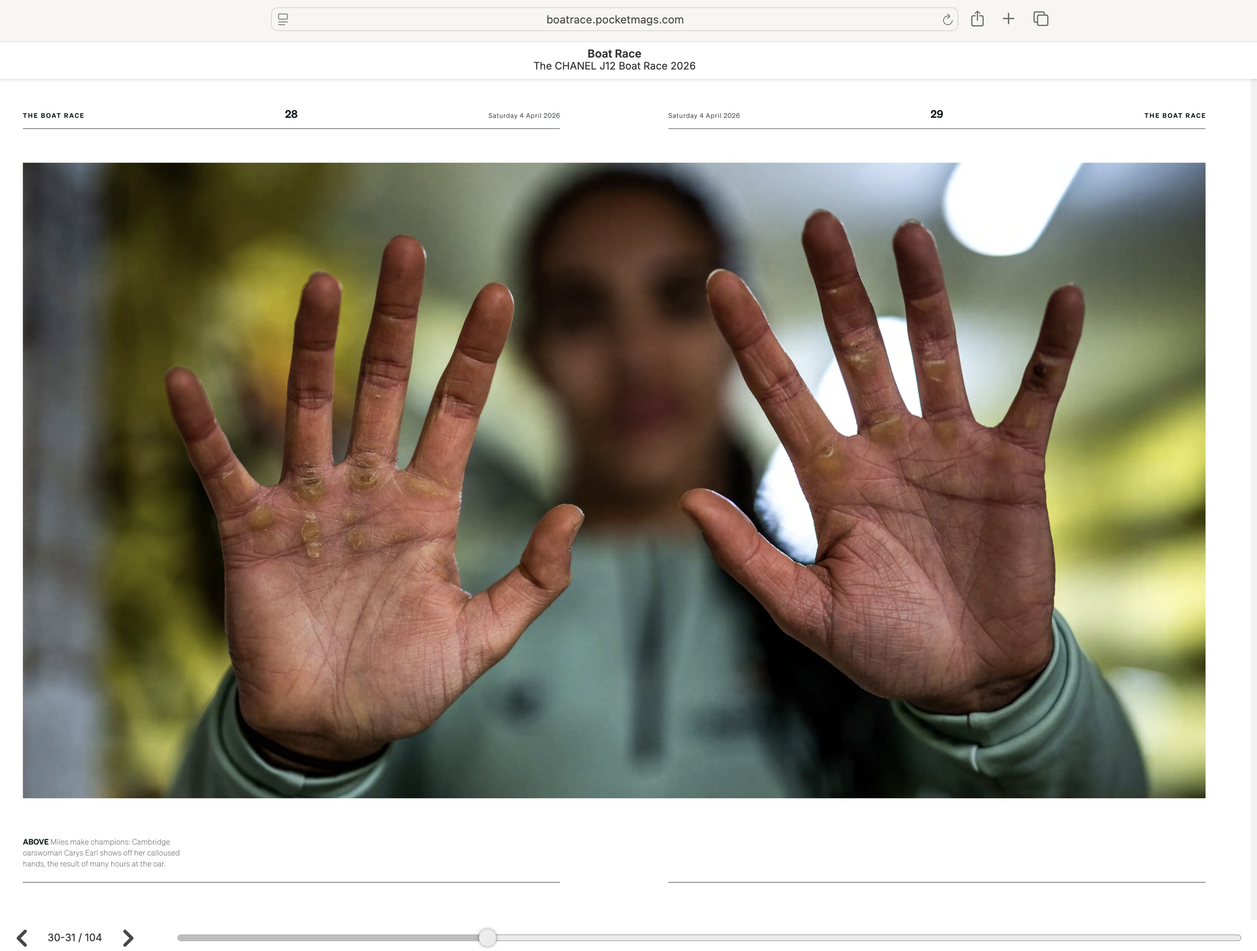Click the boatrace.pocketmags.com address field
Viewport: 1257px width, 951px height.
[614, 20]
